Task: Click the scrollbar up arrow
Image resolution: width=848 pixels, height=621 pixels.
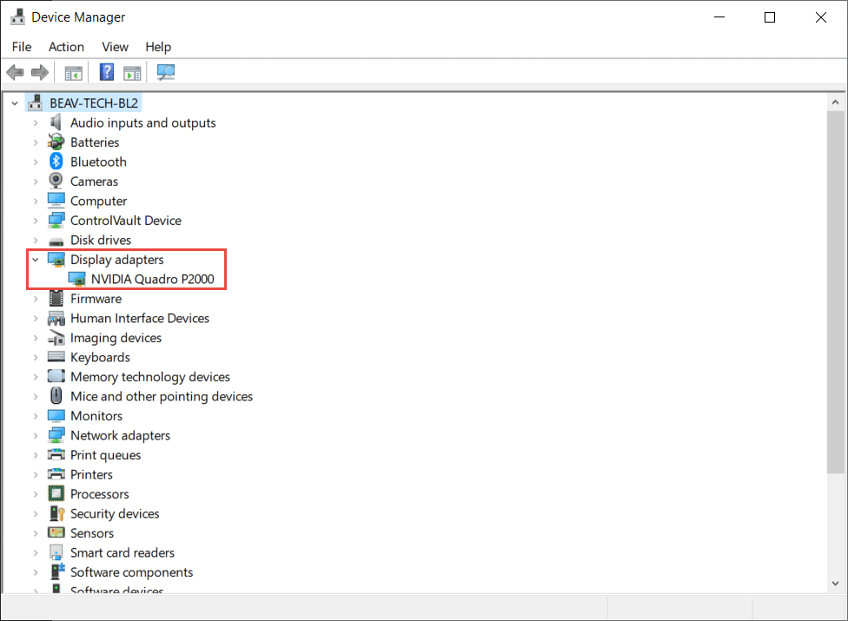Action: (836, 102)
